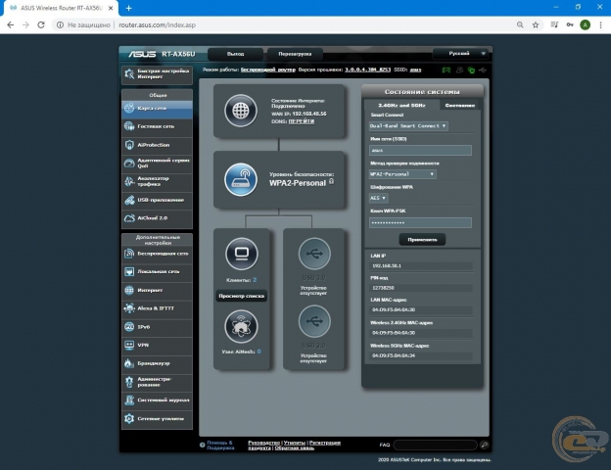
Task: Click the Выход logout button
Action: pos(235,54)
